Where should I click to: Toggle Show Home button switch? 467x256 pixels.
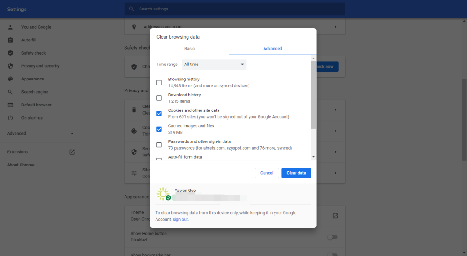[x=332, y=237]
